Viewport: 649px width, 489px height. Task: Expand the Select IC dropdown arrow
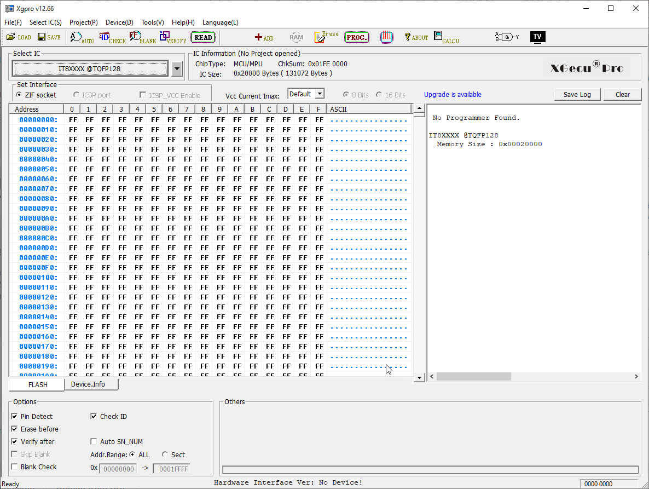177,69
